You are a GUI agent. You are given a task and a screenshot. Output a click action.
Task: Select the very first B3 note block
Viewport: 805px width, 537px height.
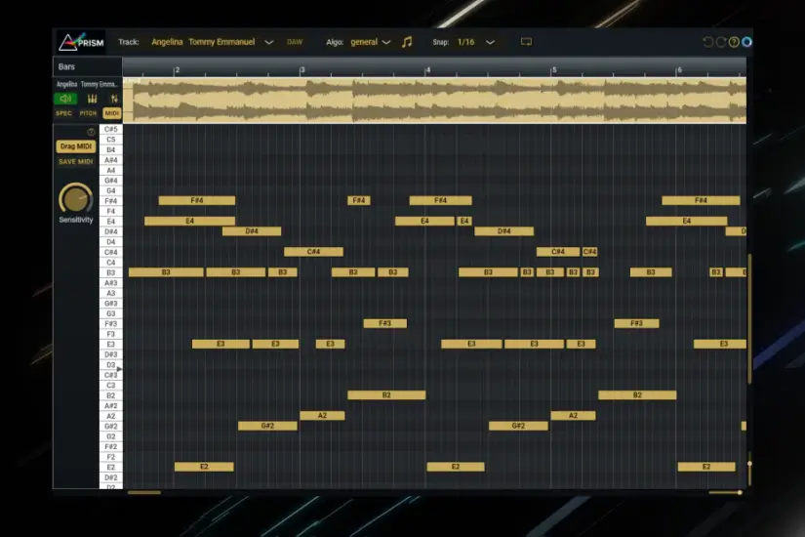[166, 272]
